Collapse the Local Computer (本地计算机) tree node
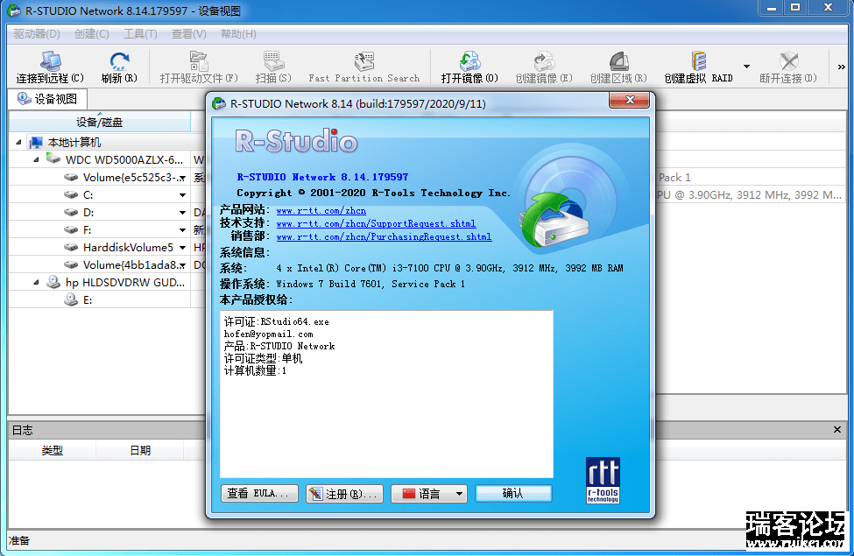This screenshot has width=854, height=556. tap(18, 143)
